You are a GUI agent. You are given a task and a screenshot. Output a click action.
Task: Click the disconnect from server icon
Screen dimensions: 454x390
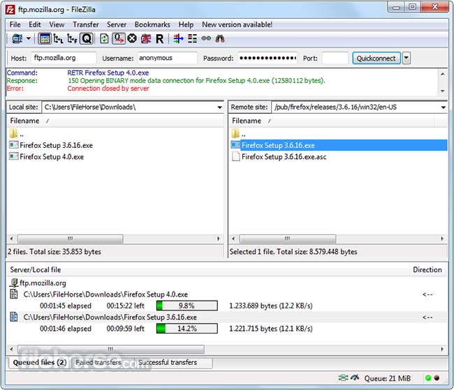(146, 38)
